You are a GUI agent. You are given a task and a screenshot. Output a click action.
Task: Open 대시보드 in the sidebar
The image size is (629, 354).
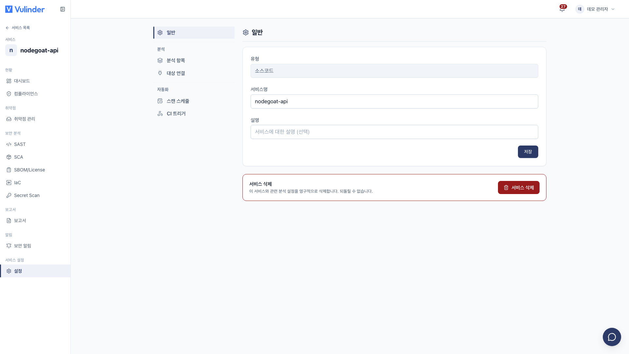point(35,81)
